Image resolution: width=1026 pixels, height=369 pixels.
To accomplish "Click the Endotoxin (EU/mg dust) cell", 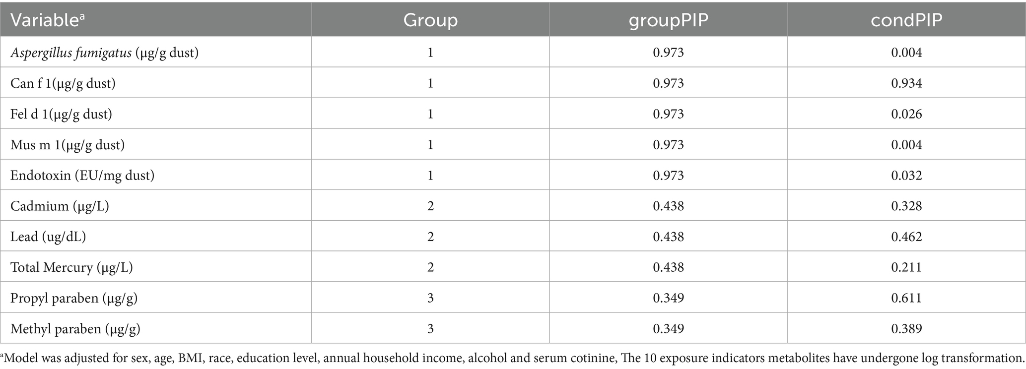I will (x=82, y=176).
